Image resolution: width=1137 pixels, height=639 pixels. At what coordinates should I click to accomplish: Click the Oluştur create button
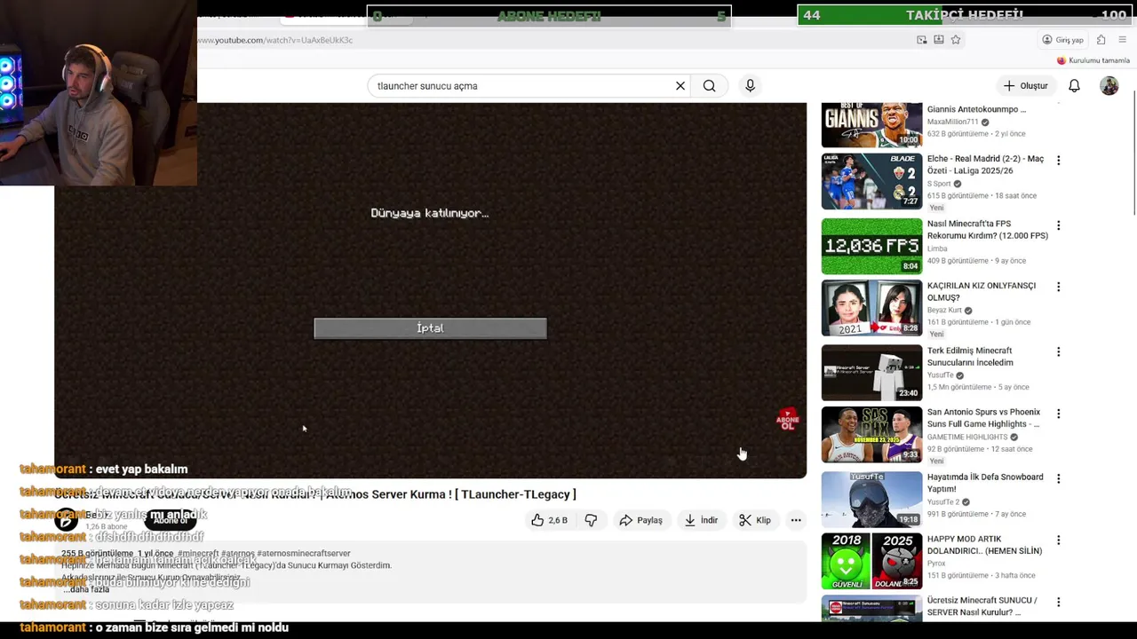coord(1025,86)
